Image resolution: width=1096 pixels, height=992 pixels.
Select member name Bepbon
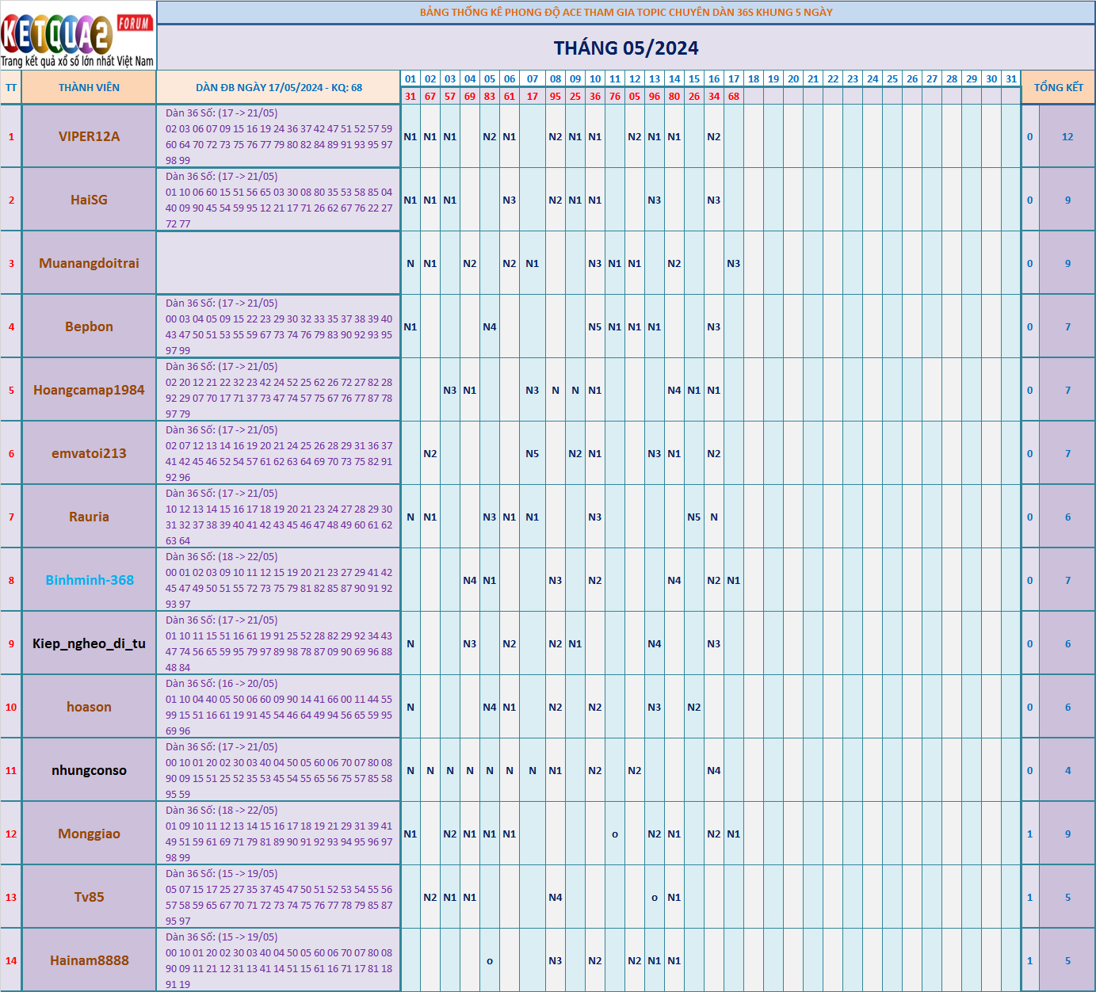89,326
